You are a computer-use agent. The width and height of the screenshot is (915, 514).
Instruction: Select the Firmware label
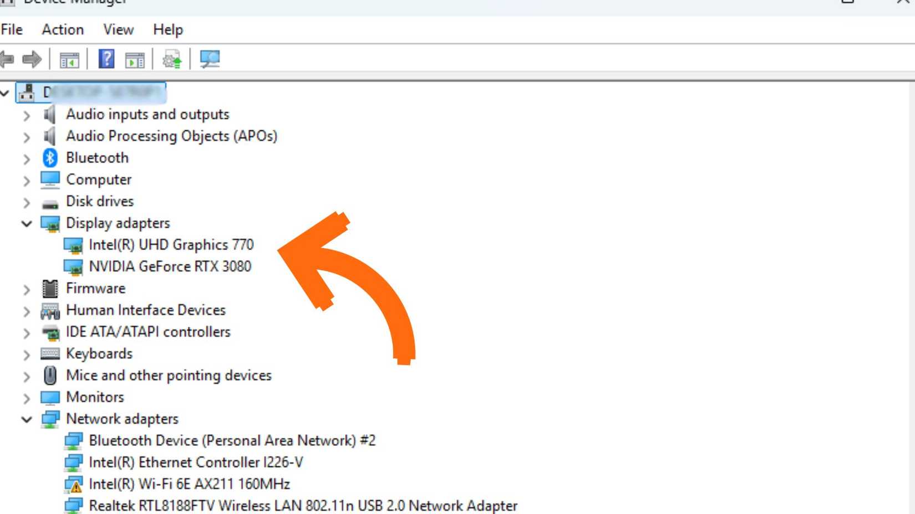[95, 289]
